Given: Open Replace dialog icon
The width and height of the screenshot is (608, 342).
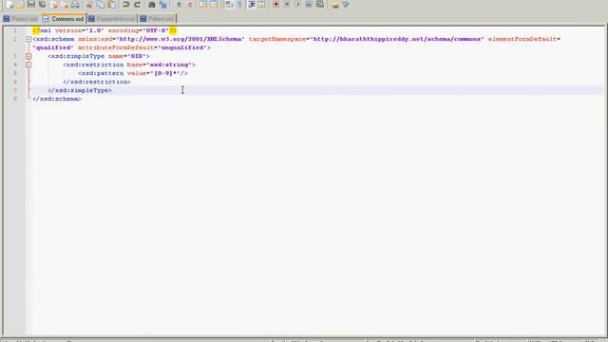Looking at the screenshot, I should [x=162, y=5].
